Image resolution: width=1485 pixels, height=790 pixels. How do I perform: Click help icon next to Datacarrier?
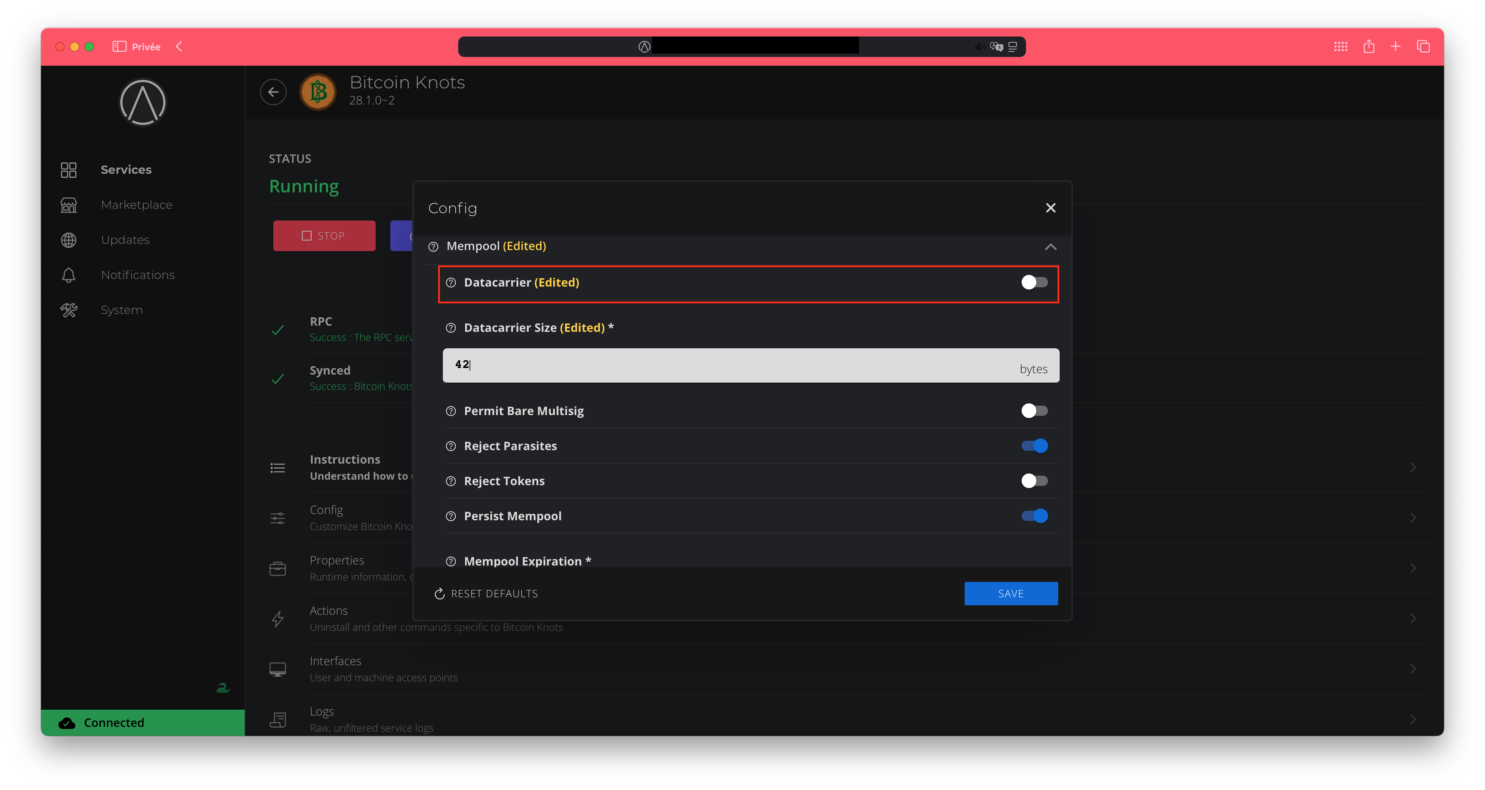point(451,283)
